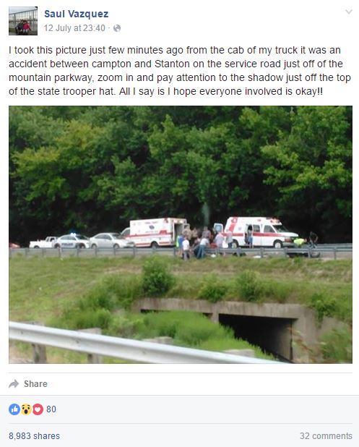Click the police car in the photo
The image size is (359, 447).
click(x=72, y=241)
